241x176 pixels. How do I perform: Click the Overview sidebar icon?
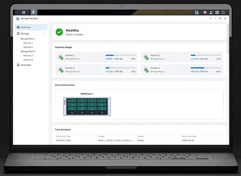coord(18,27)
